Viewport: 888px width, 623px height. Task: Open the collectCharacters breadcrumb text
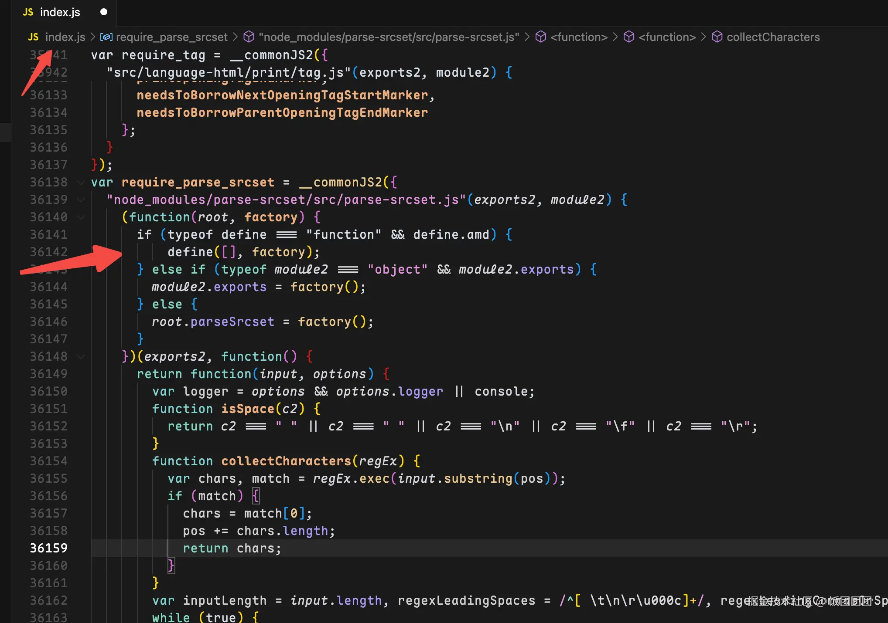(x=773, y=37)
